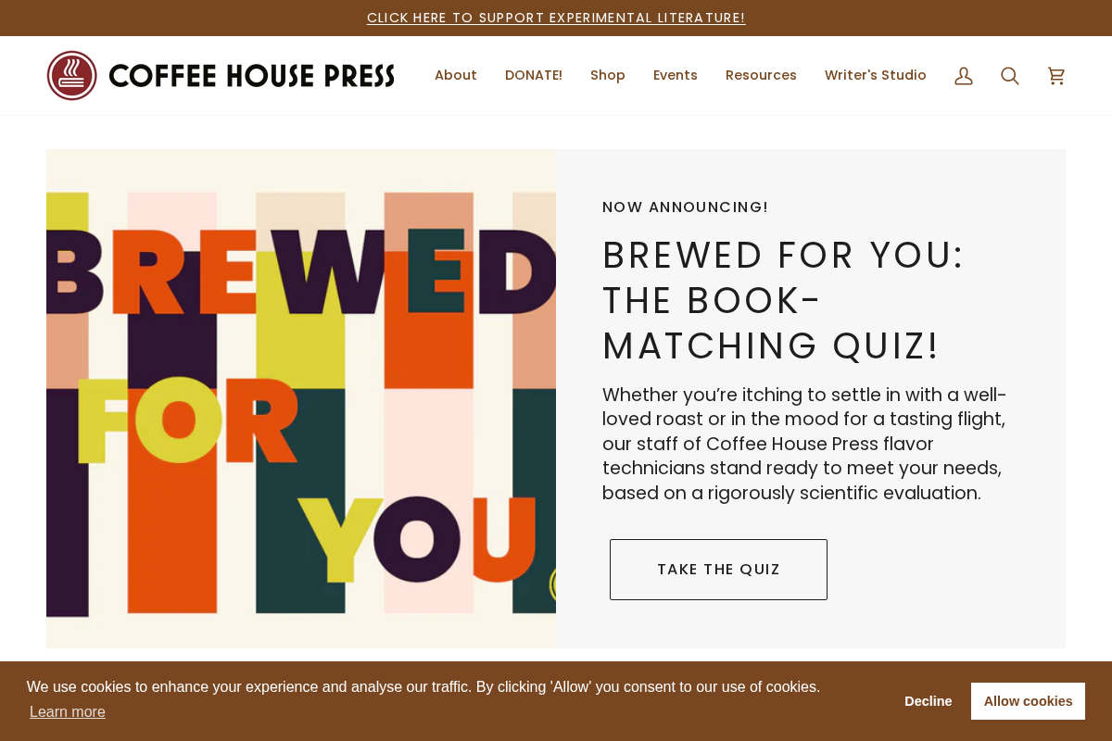Image resolution: width=1112 pixels, height=741 pixels.
Task: Click the Brewed For You promotional image
Action: [301, 398]
